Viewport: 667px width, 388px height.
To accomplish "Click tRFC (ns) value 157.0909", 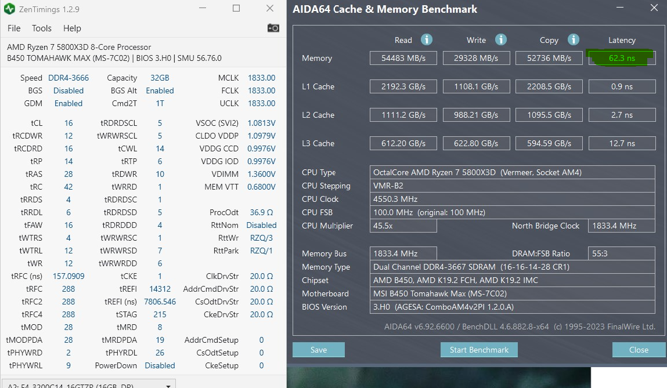I will (68, 276).
